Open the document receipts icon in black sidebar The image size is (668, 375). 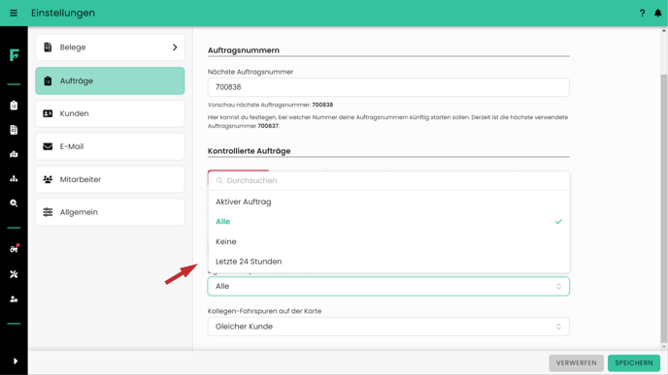pyautogui.click(x=14, y=130)
